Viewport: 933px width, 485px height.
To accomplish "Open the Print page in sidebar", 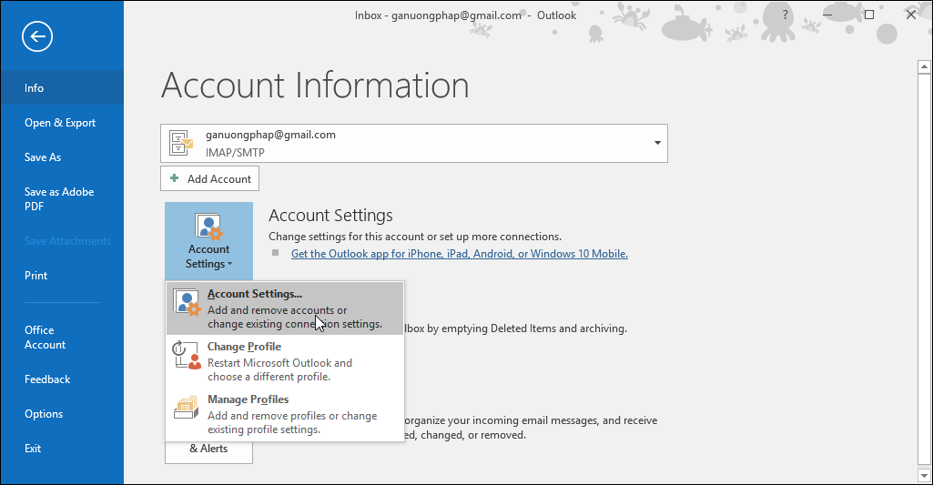I will point(36,276).
